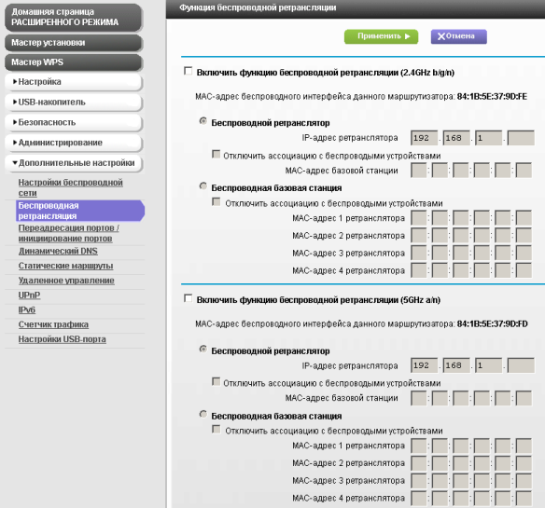This screenshot has height=508, width=545.
Task: Click first MAC-адрес базовой станции field, 2.4GHz
Action: click(419, 171)
